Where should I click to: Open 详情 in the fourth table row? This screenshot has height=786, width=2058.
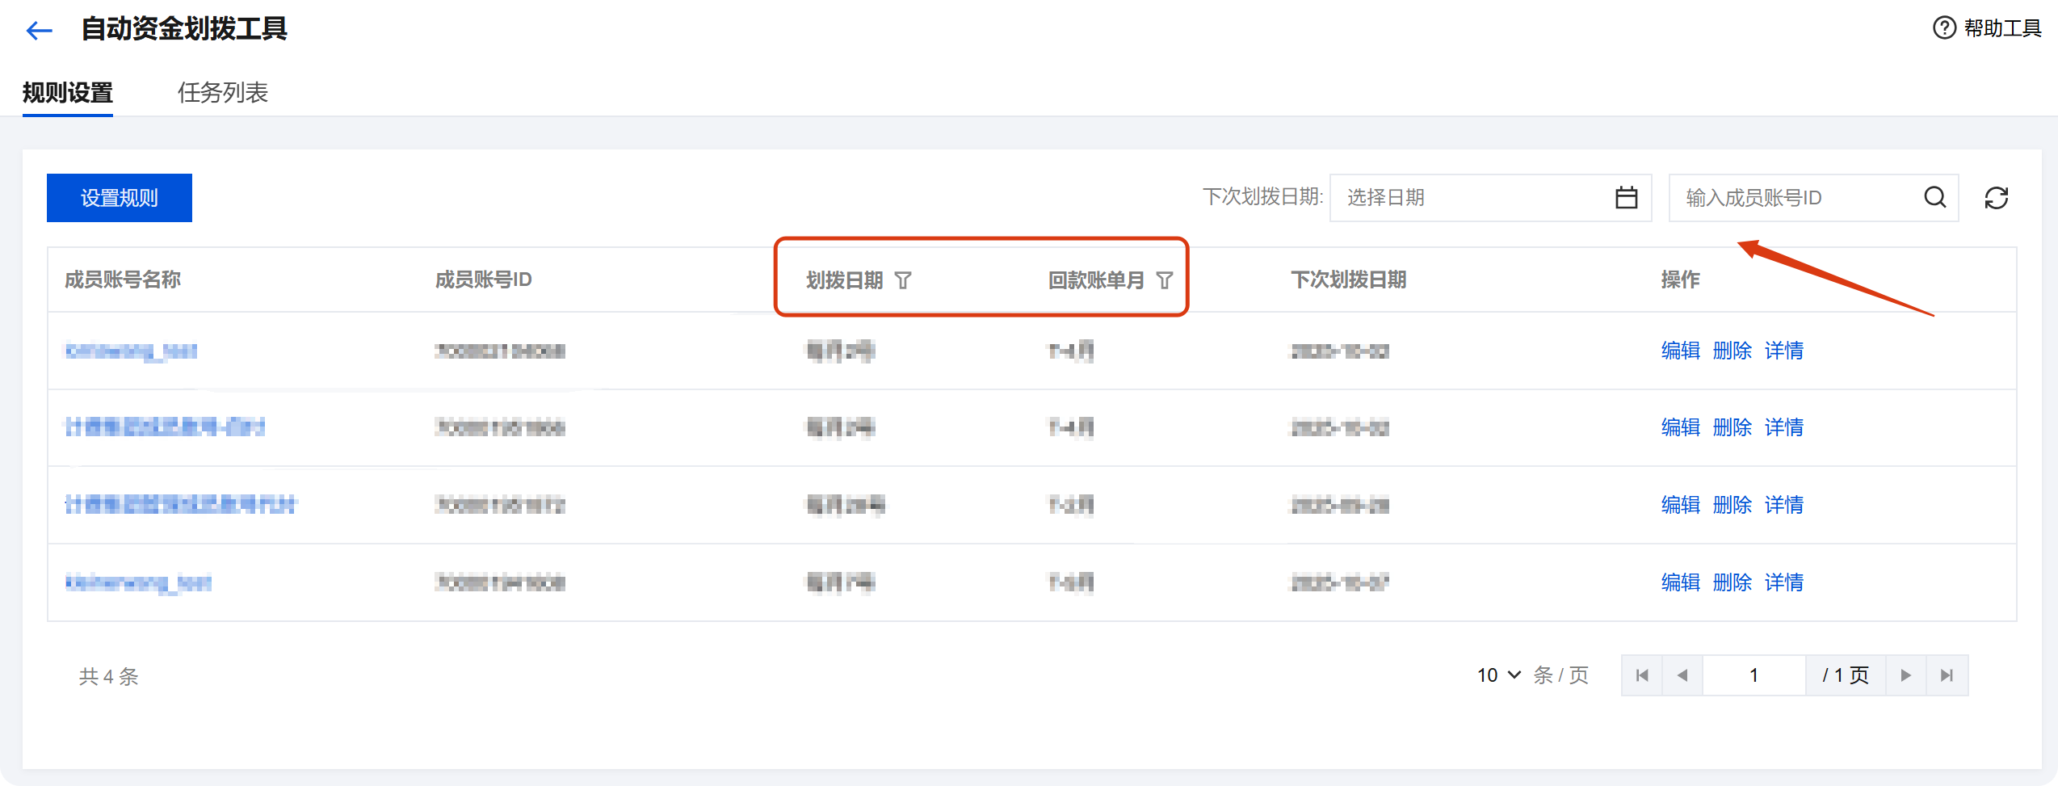(1783, 582)
